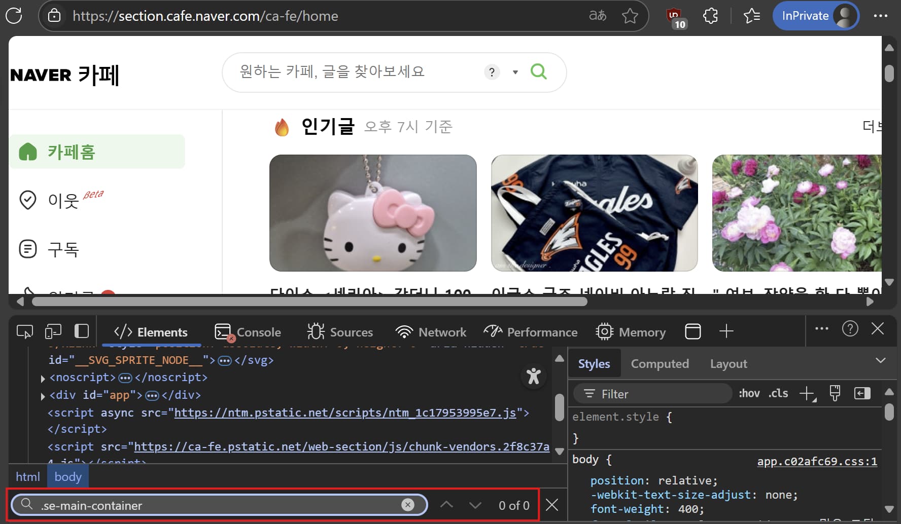This screenshot has height=524, width=901.
Task: Open the search help question mark
Action: 492,72
